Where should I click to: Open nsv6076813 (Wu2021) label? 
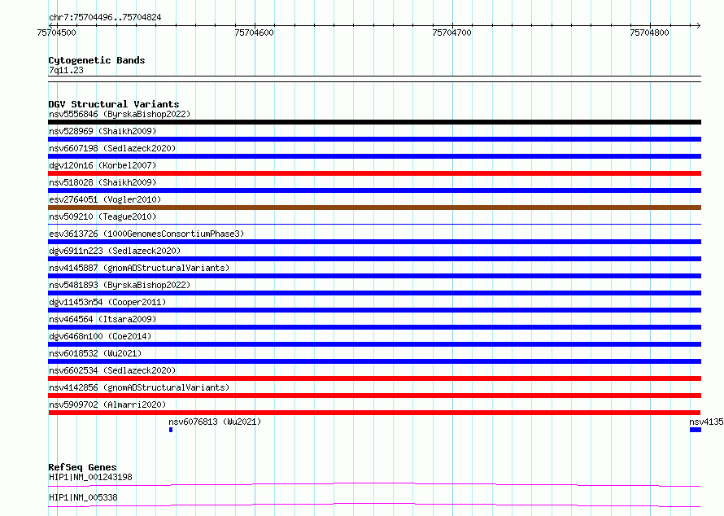pos(215,422)
